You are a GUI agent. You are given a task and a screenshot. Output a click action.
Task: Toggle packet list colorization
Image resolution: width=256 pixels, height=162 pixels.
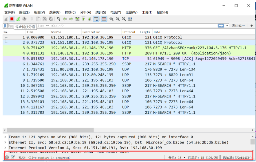click(104, 19)
